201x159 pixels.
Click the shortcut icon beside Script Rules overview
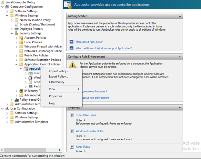72,147
